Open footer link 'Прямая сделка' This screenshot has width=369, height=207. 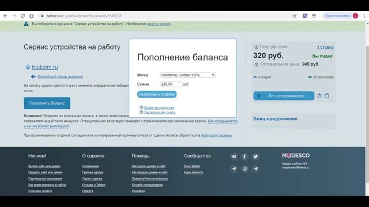point(93,172)
